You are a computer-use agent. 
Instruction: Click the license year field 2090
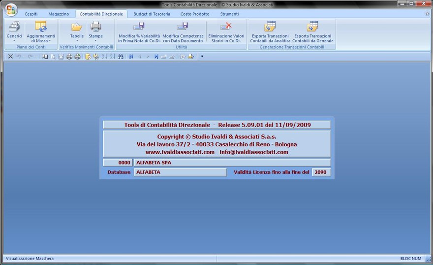(321, 172)
